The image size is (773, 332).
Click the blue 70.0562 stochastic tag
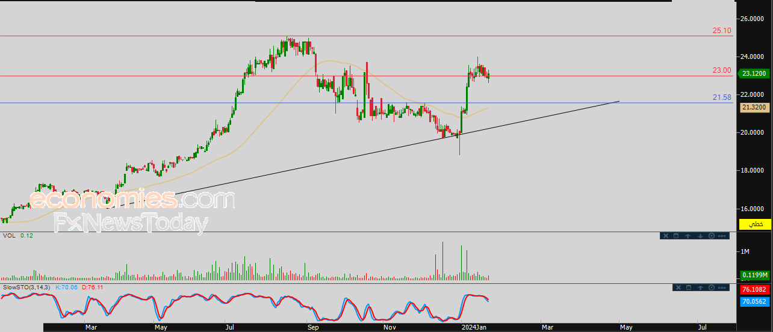coord(755,302)
